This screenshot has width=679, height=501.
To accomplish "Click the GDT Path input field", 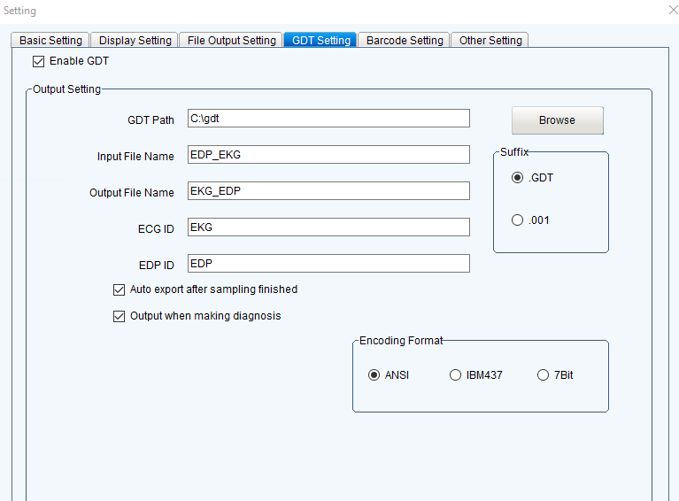I will 328,119.
